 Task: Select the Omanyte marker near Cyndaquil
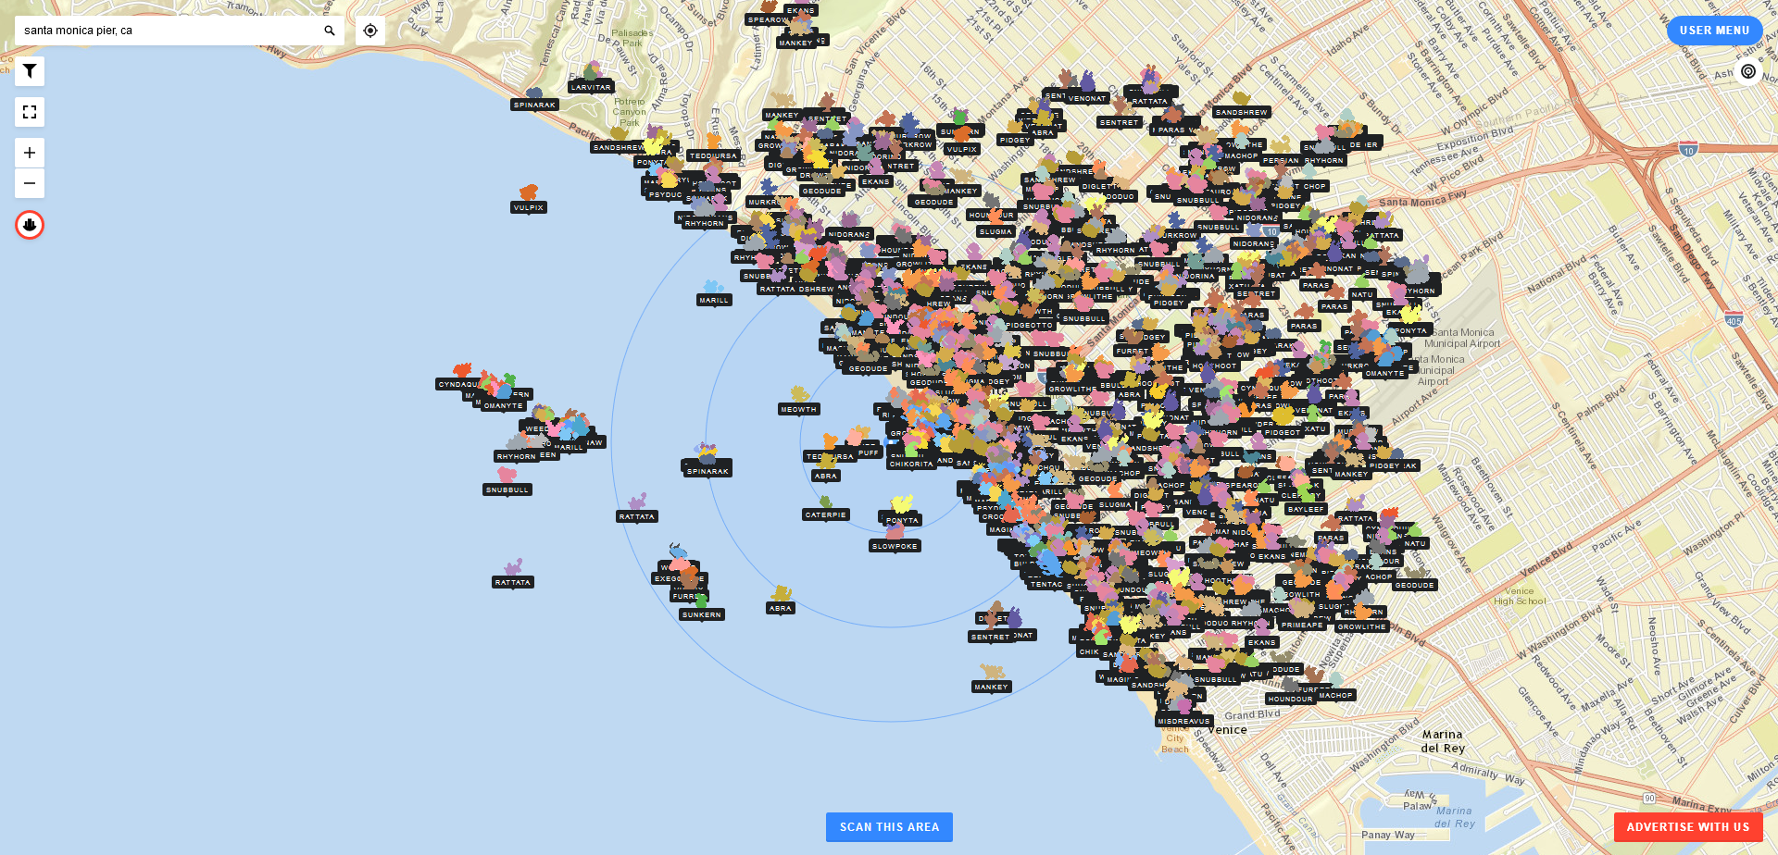point(503,399)
